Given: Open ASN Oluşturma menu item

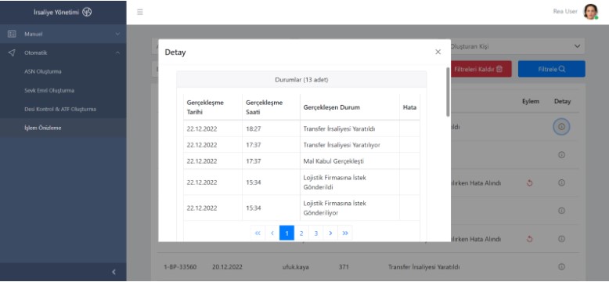Looking at the screenshot, I should coord(43,71).
